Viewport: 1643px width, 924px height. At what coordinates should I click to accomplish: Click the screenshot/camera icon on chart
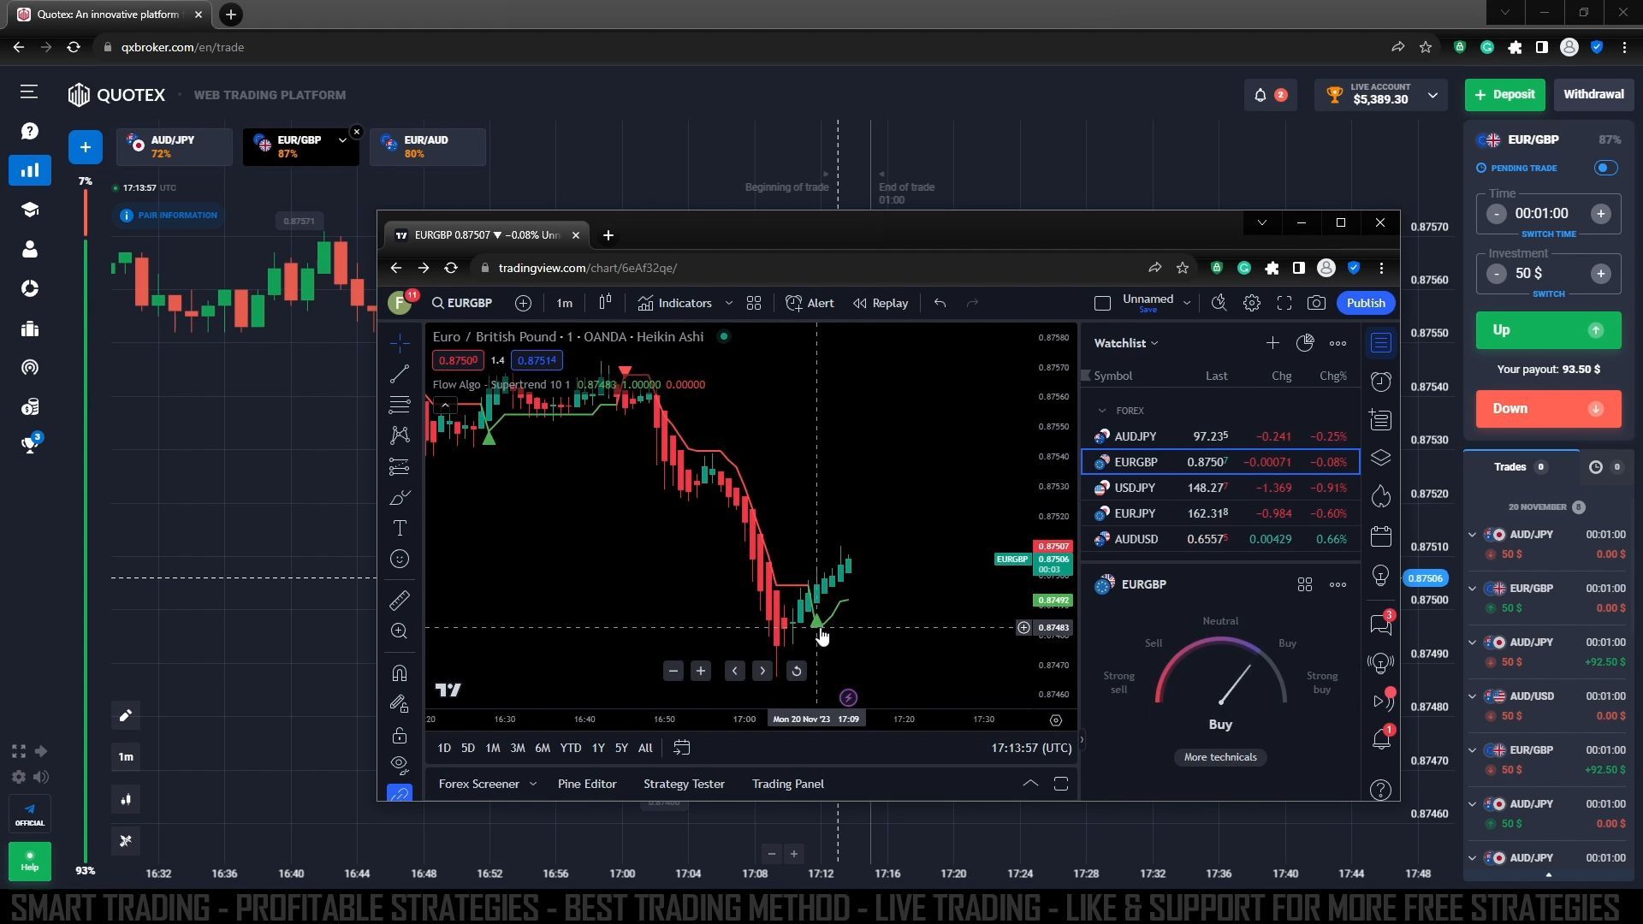point(1317,302)
